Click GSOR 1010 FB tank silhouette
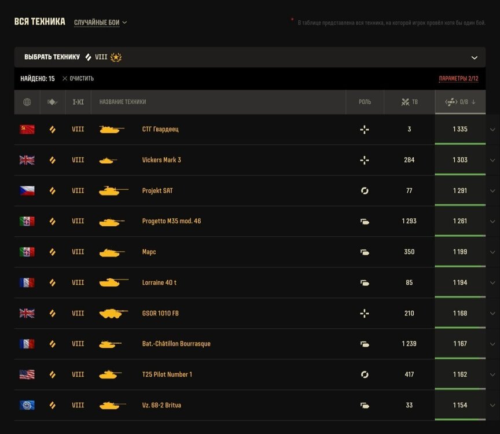The image size is (500, 434). pyautogui.click(x=113, y=314)
